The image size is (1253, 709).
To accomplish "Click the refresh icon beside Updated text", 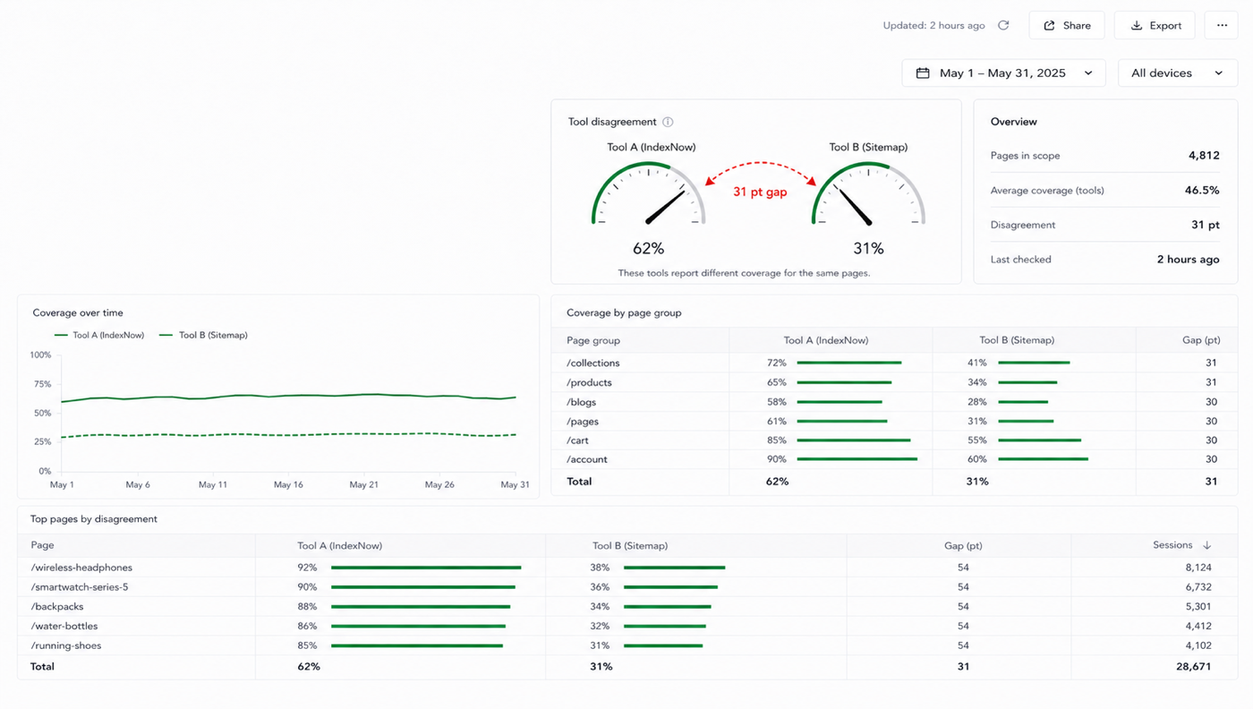I will point(1003,25).
